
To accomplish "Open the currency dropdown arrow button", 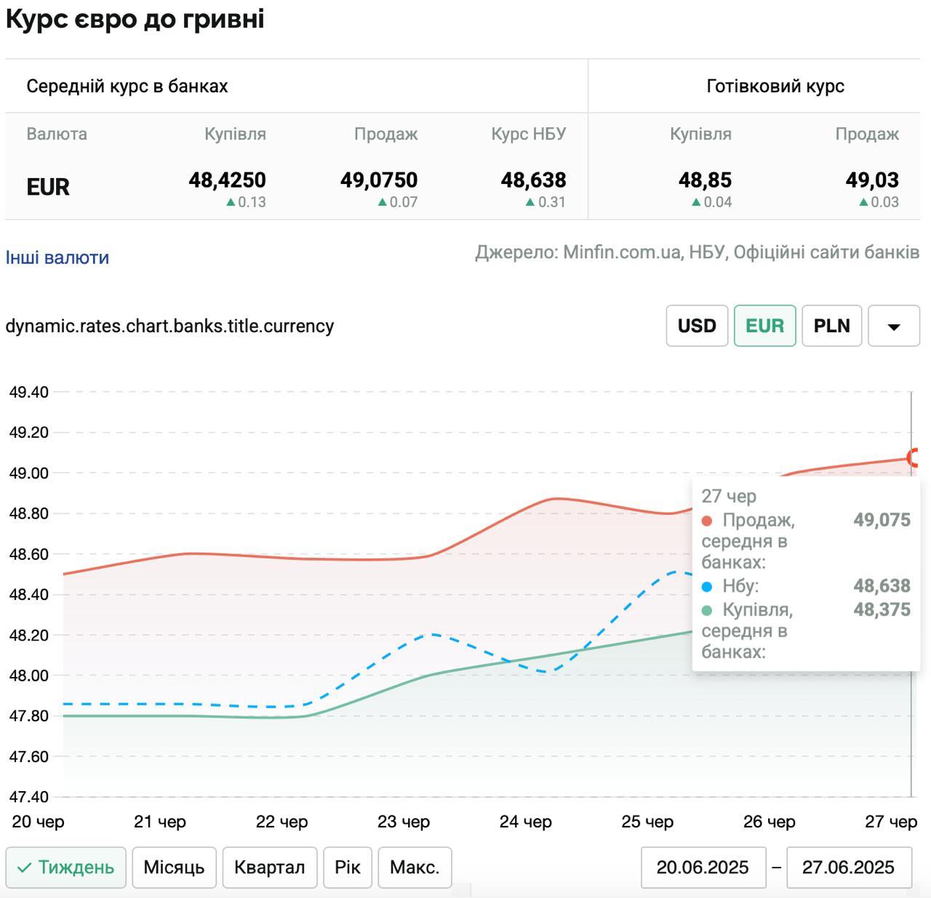I will 893,326.
